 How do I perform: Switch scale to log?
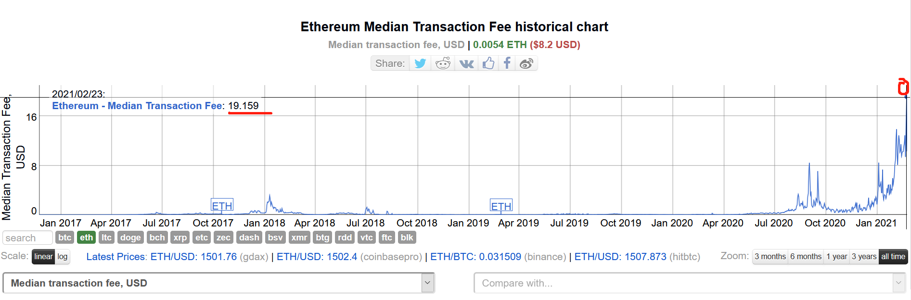coord(63,257)
